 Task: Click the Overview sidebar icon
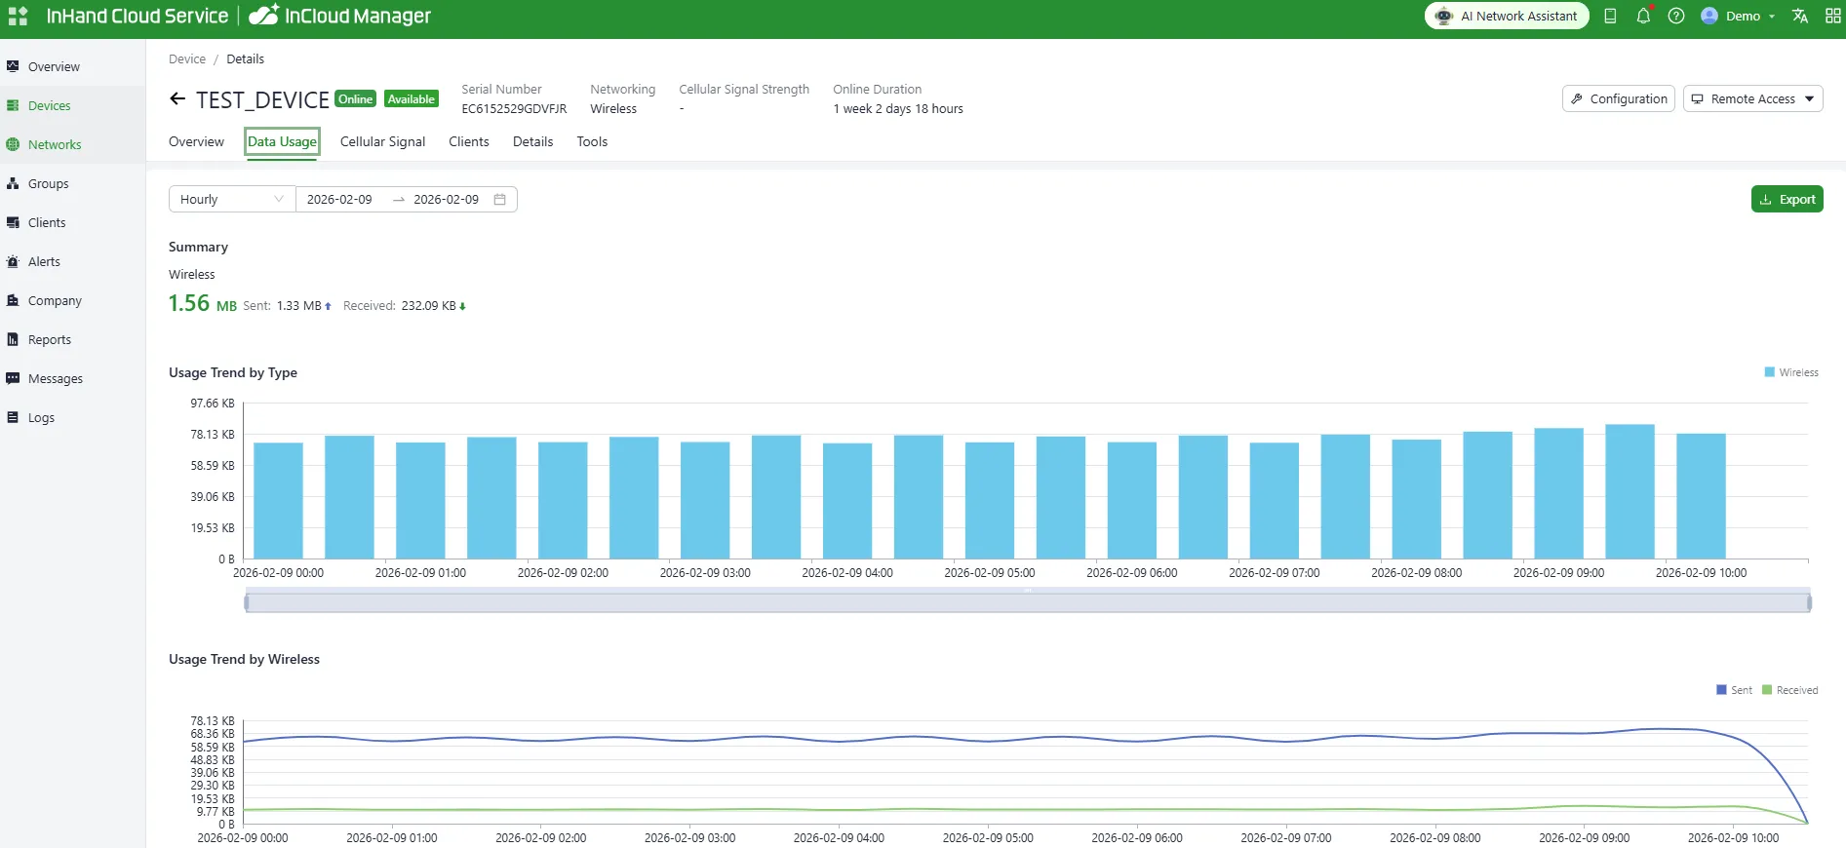tap(13, 66)
